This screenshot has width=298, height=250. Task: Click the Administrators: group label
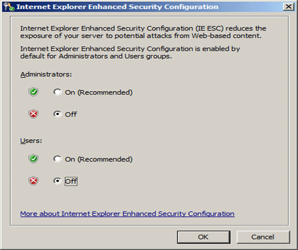point(46,75)
